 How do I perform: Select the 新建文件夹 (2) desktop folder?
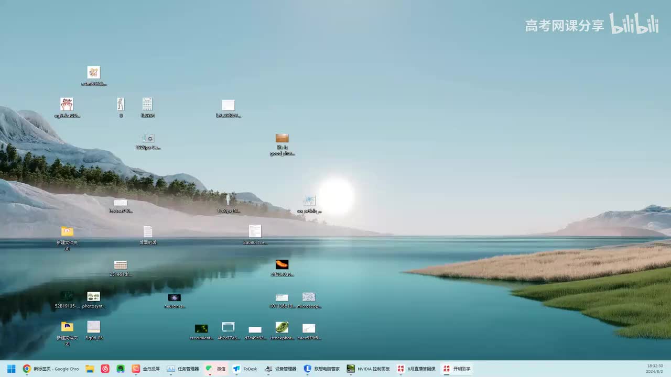67,333
